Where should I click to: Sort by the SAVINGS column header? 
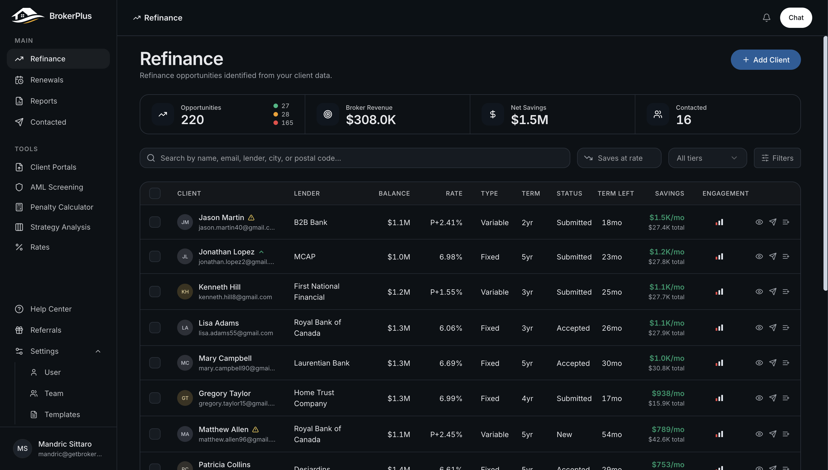click(x=669, y=193)
